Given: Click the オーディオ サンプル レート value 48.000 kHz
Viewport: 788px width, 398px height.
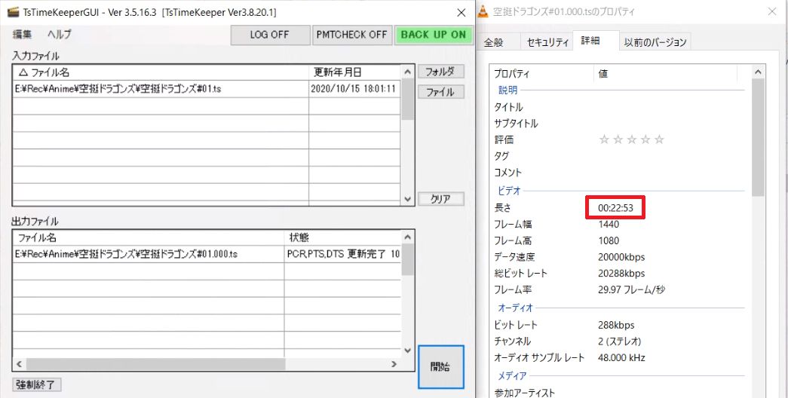Looking at the screenshot, I should 621,358.
